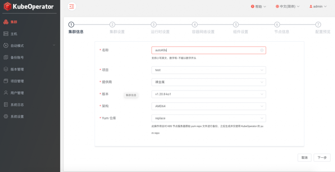This screenshot has height=172, width=335.
Task: Open the 集群 cluster icon in the sidebar
Action: [6, 22]
